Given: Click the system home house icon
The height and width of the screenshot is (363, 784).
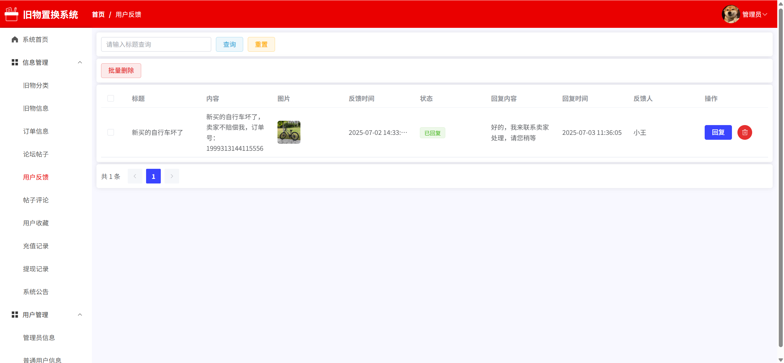Looking at the screenshot, I should tap(15, 39).
